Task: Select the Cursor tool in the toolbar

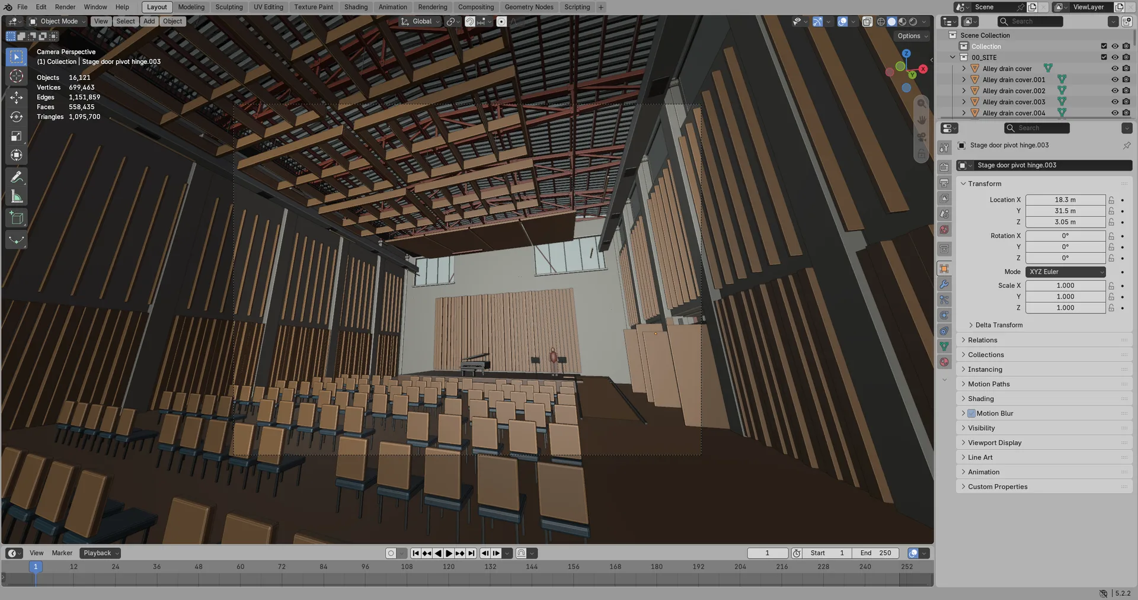Action: click(x=17, y=76)
